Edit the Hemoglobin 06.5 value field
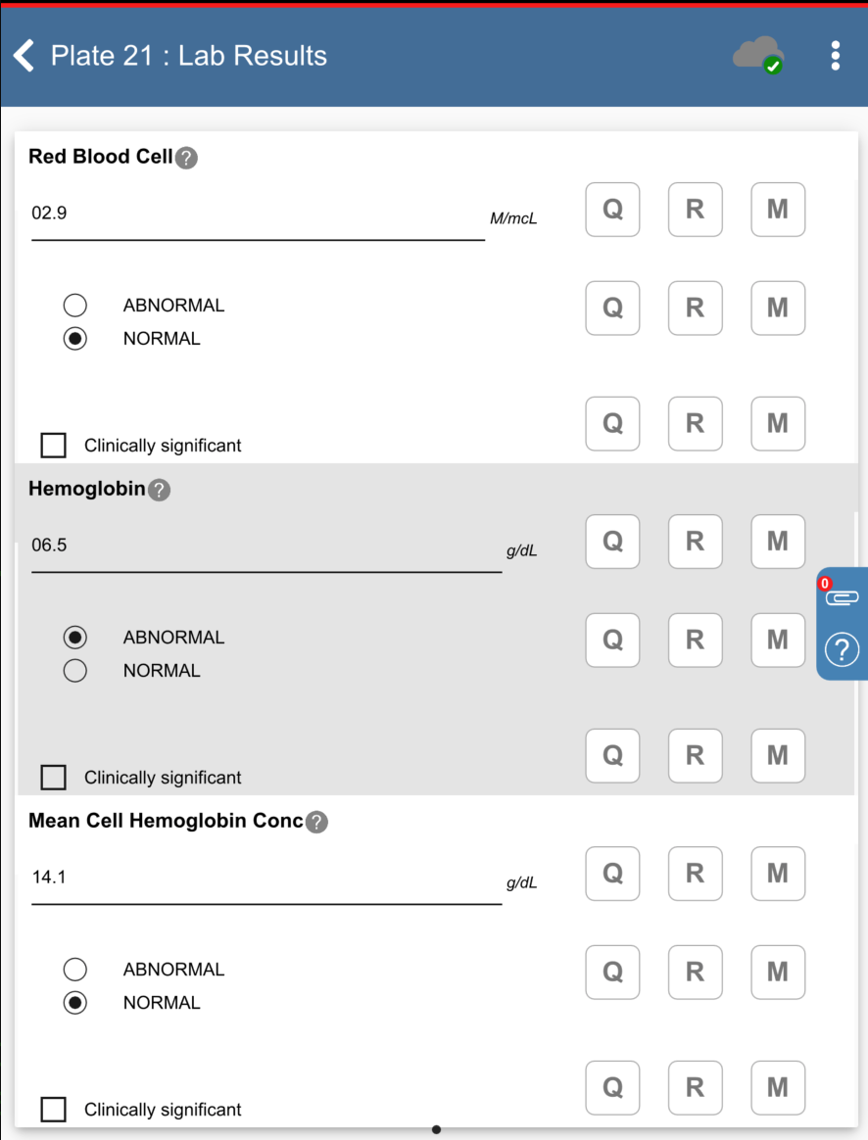The width and height of the screenshot is (868, 1140). tap(265, 546)
